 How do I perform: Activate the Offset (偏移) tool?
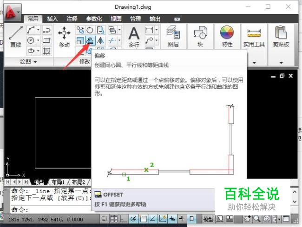[90, 40]
